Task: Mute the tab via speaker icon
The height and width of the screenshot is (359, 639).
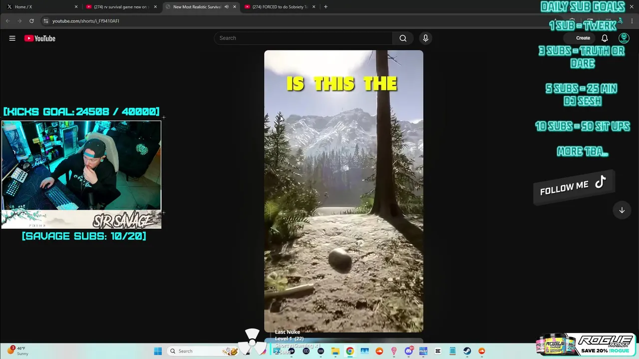Action: tap(226, 6)
